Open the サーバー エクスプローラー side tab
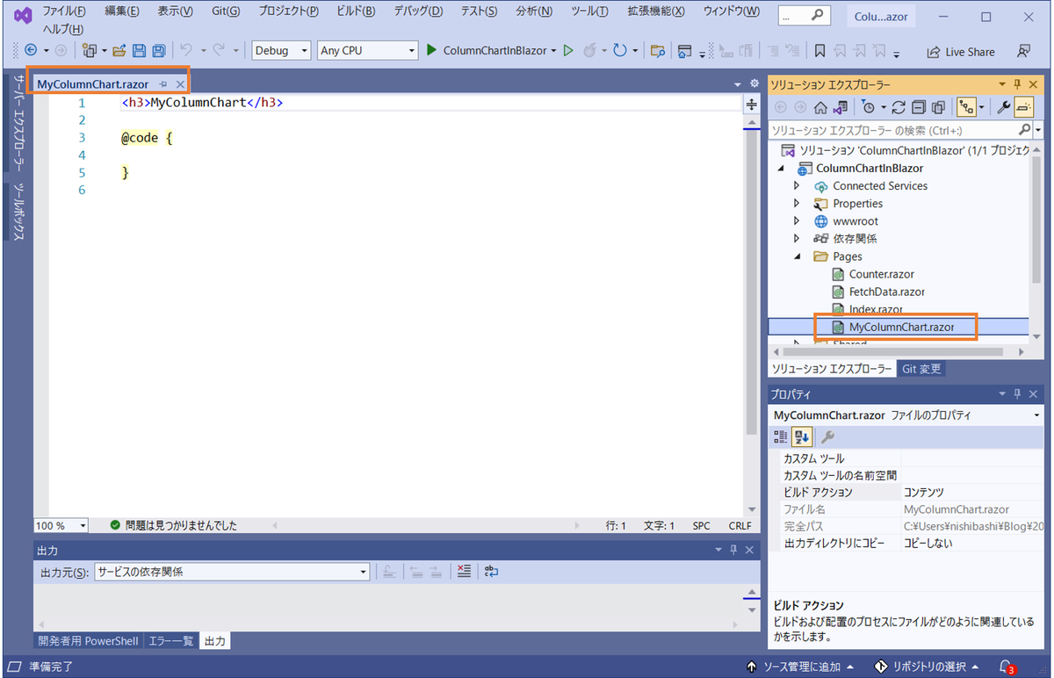The image size is (1054, 678). 18,122
